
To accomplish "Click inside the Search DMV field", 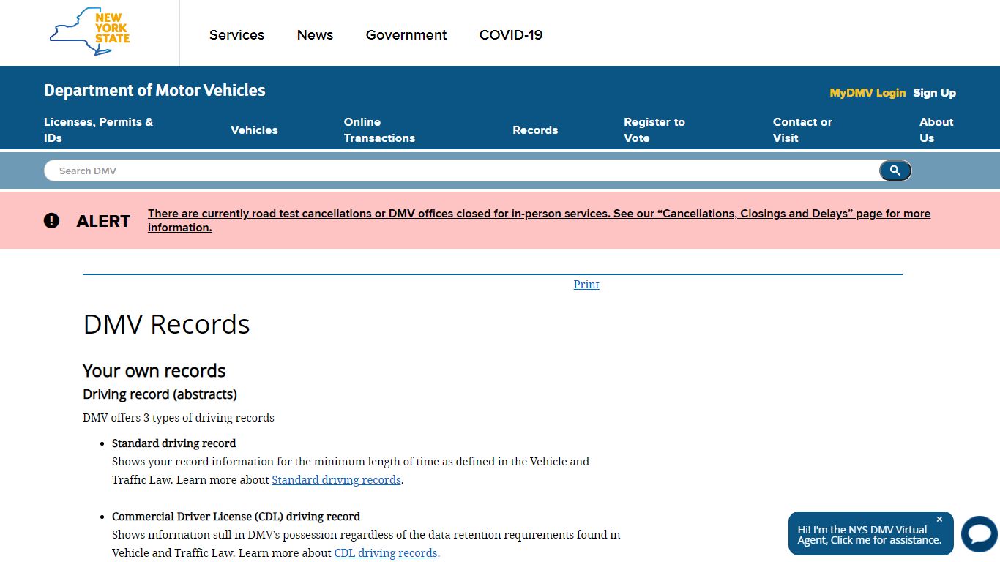I will (x=461, y=171).
